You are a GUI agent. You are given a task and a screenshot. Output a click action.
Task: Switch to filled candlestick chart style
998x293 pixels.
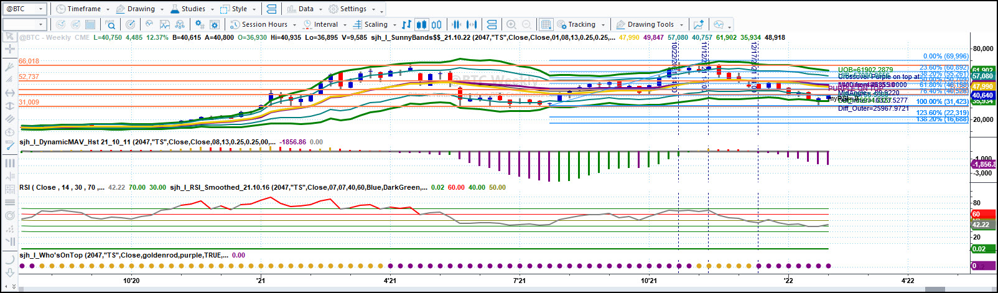pos(421,24)
